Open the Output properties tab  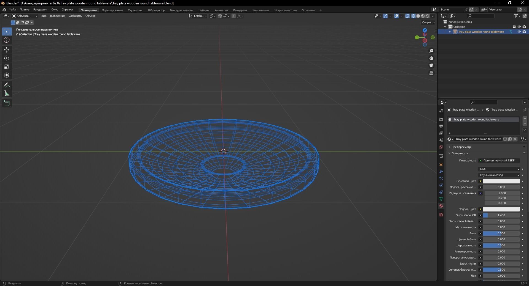tap(441, 126)
